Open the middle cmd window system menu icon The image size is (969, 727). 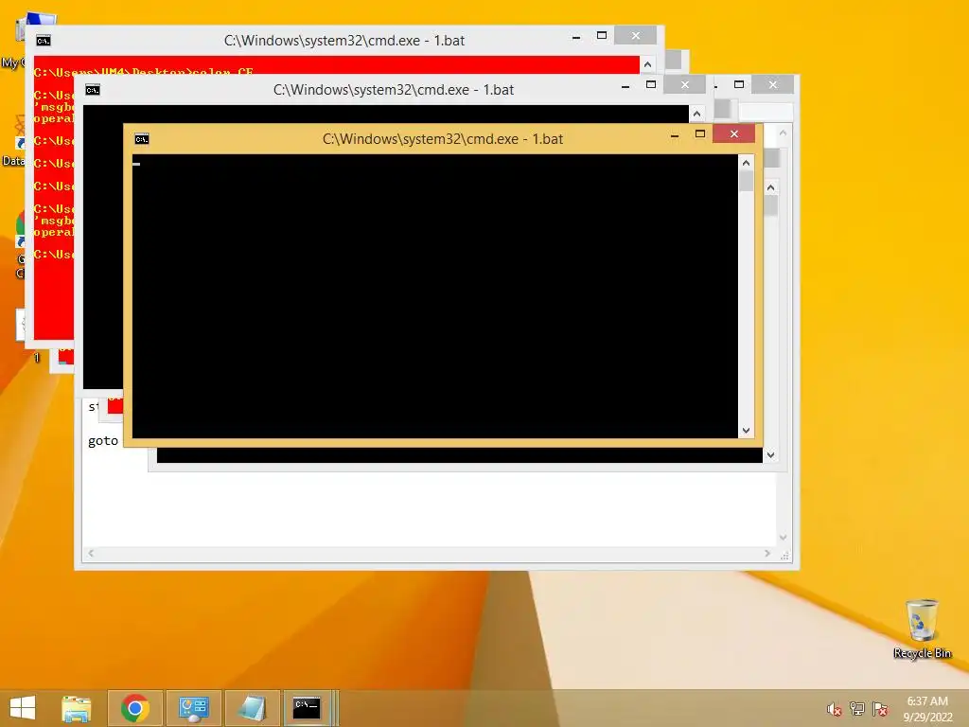93,90
